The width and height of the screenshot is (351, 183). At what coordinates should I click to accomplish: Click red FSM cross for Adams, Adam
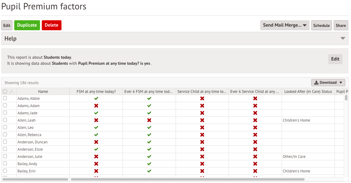click(x=96, y=106)
